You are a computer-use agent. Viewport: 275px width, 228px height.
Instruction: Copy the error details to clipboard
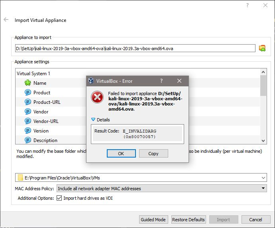click(153, 154)
